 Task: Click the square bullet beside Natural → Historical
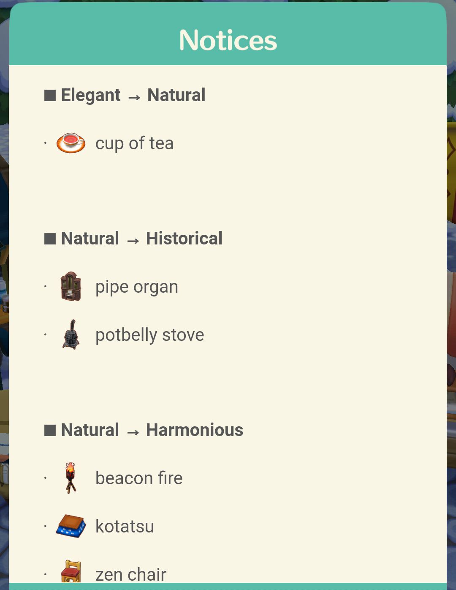[x=50, y=239]
